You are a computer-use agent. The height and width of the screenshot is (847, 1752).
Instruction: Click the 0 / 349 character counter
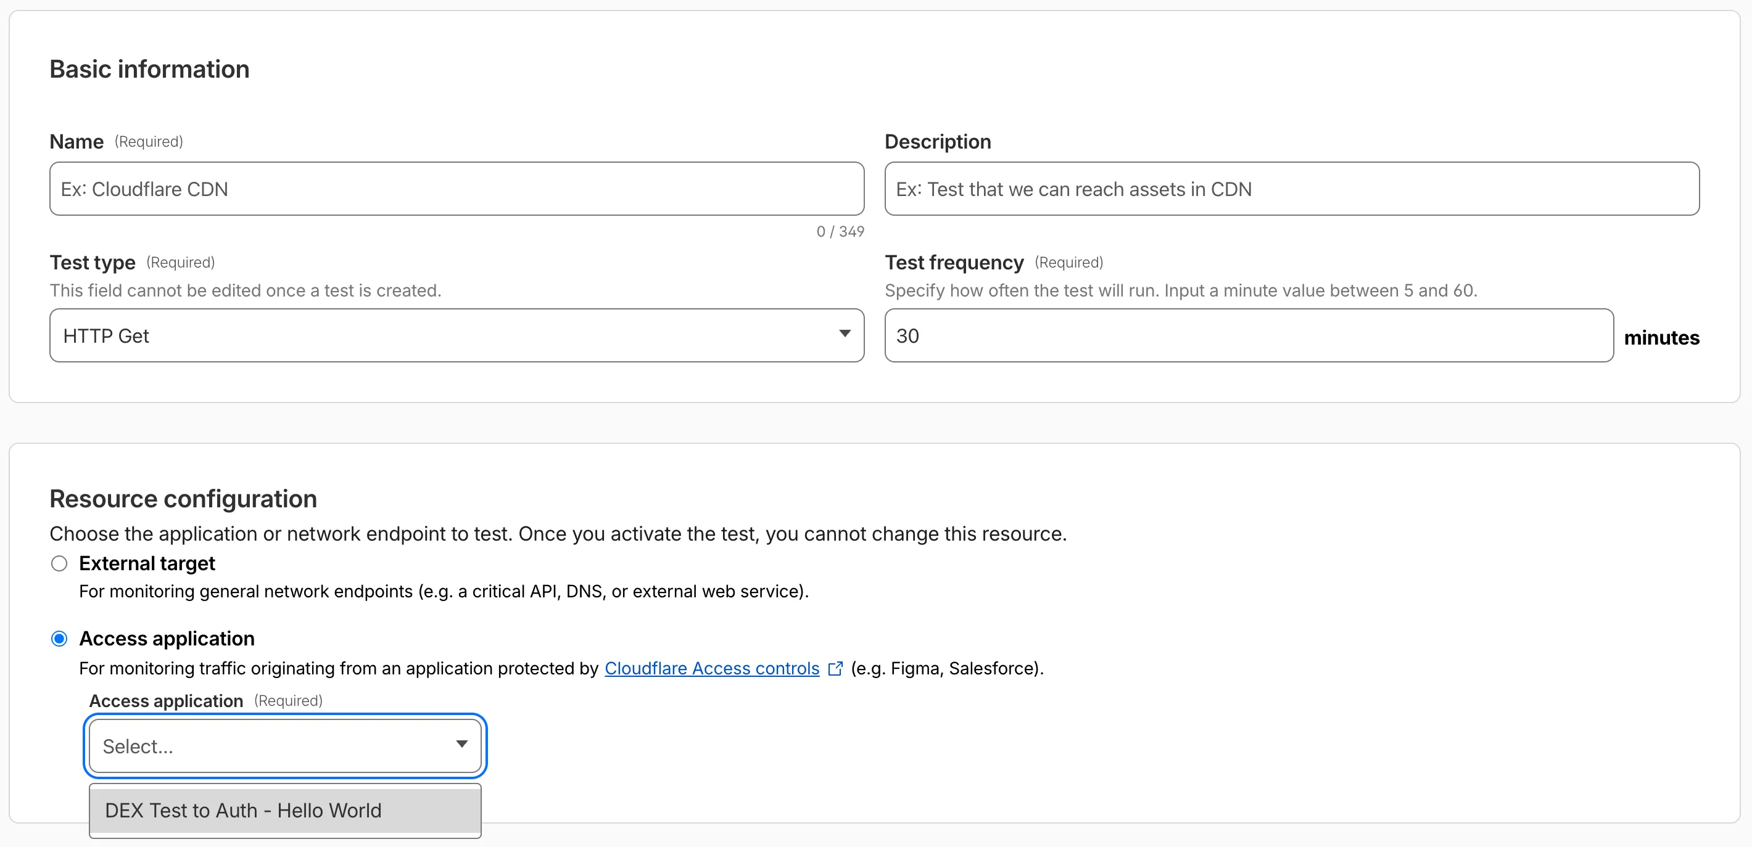840,231
